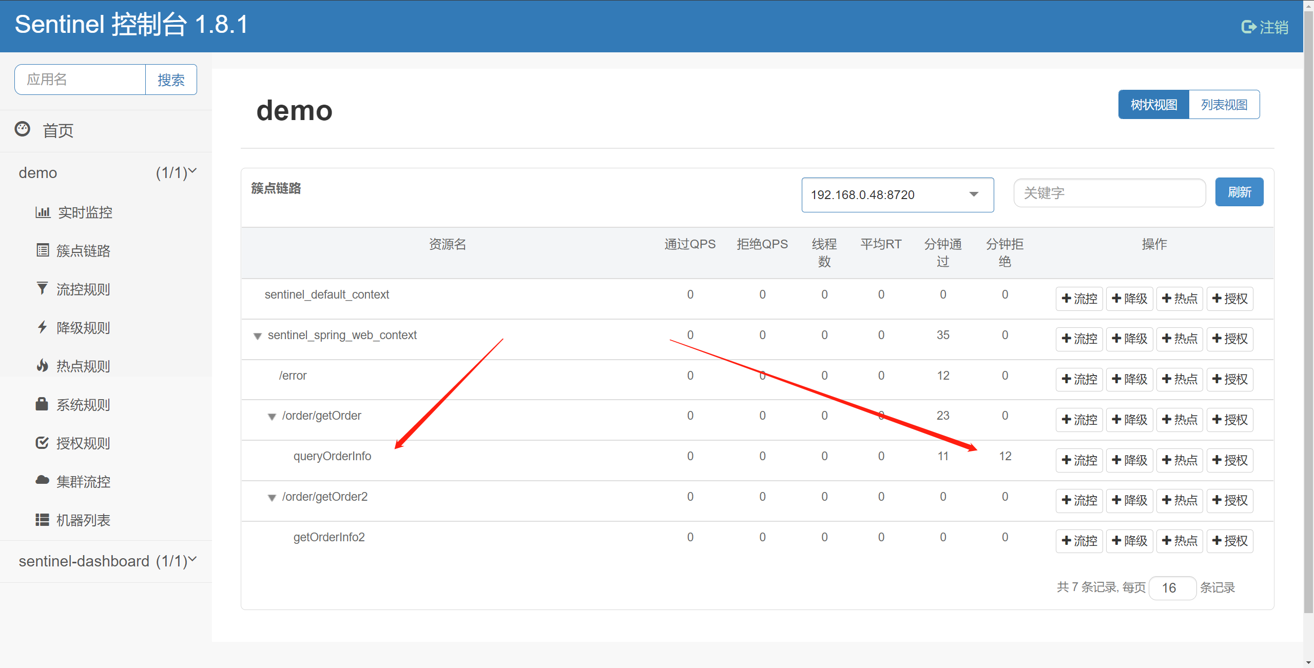Open 系统规则 lock icon entry
1314x668 pixels.
[x=42, y=404]
